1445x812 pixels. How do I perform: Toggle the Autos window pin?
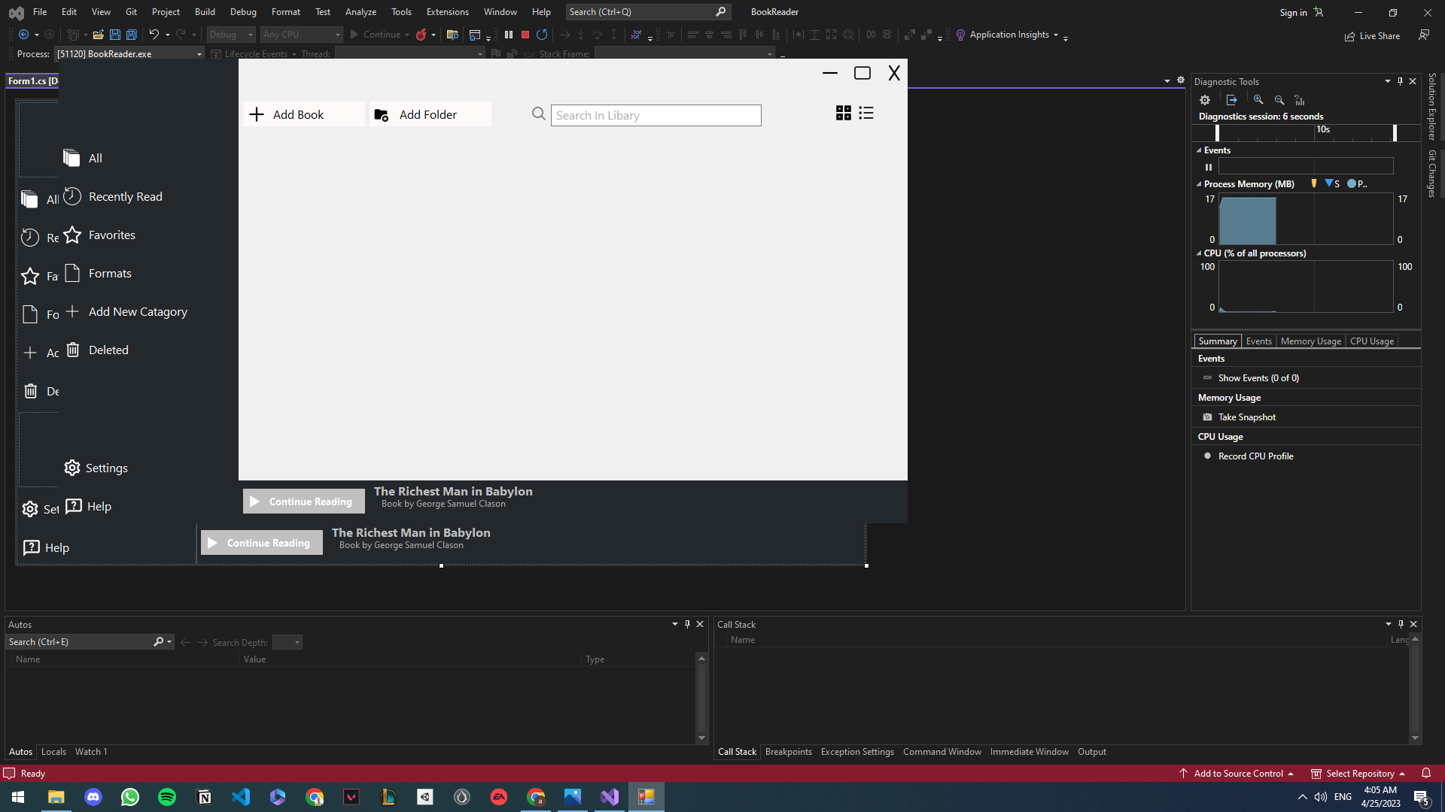687,624
